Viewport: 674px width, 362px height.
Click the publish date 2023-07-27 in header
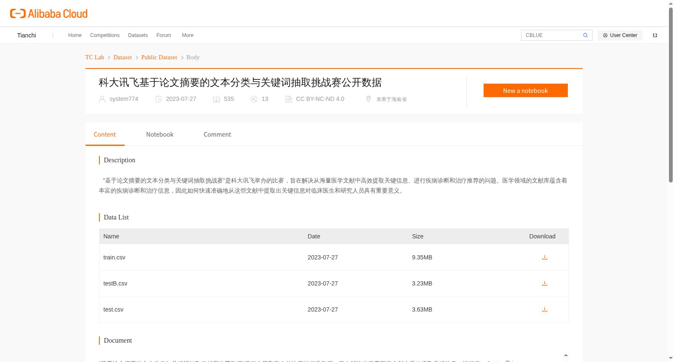[x=181, y=99]
